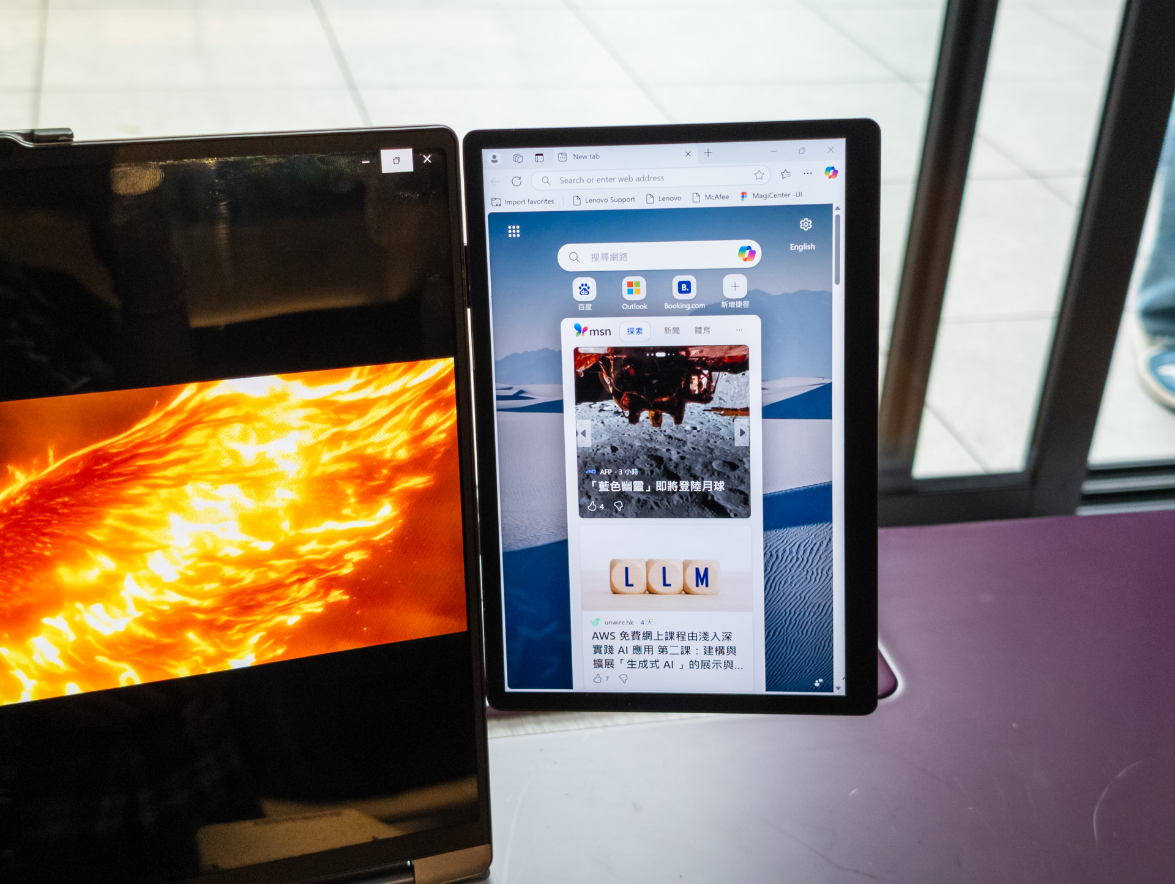Click the add new shortcut icon
Image resolution: width=1175 pixels, height=884 pixels.
pyautogui.click(x=733, y=291)
